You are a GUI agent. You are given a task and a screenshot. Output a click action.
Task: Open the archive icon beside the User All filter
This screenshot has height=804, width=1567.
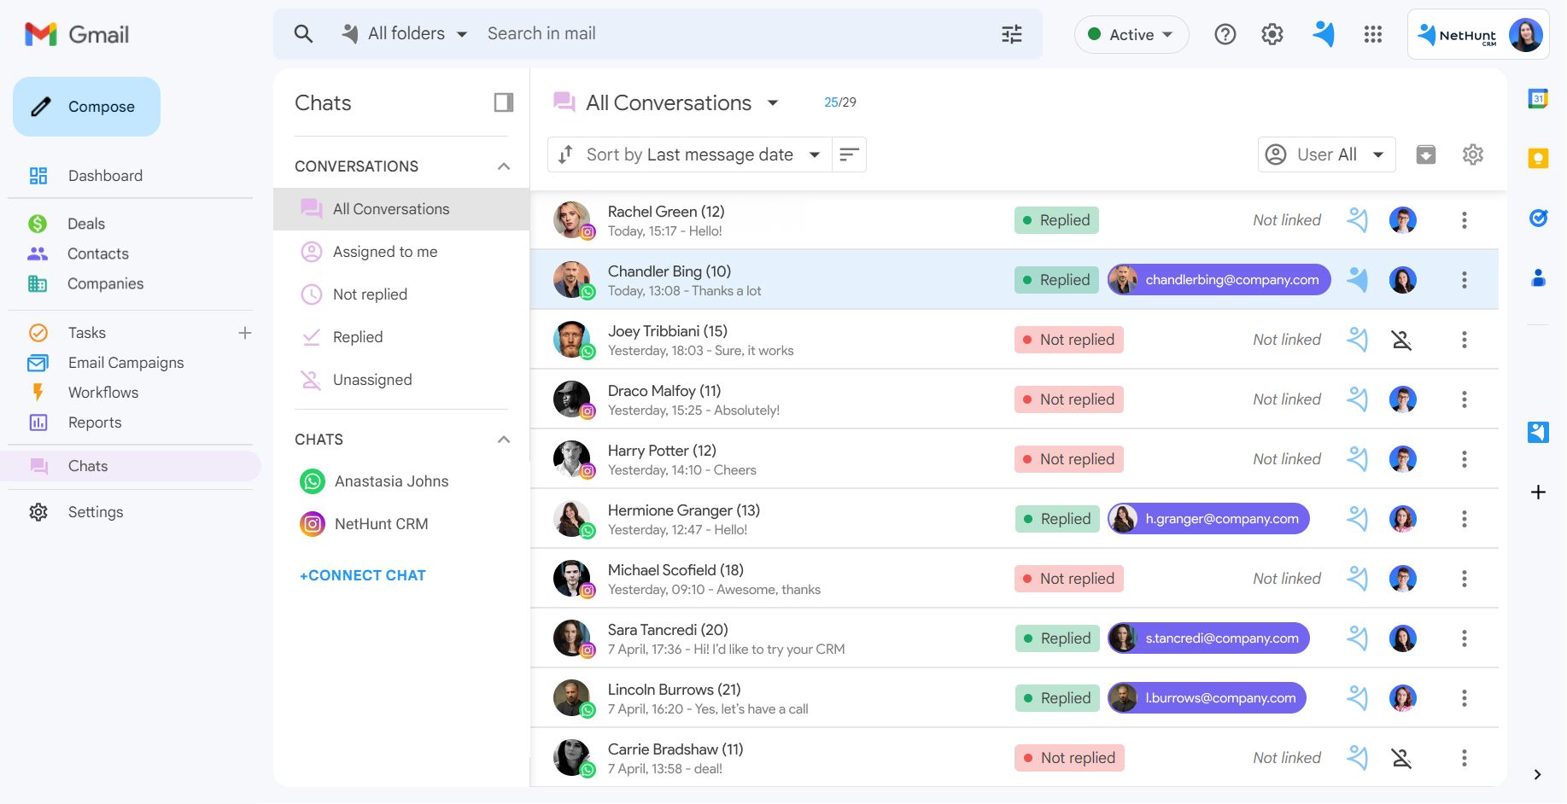pos(1425,154)
